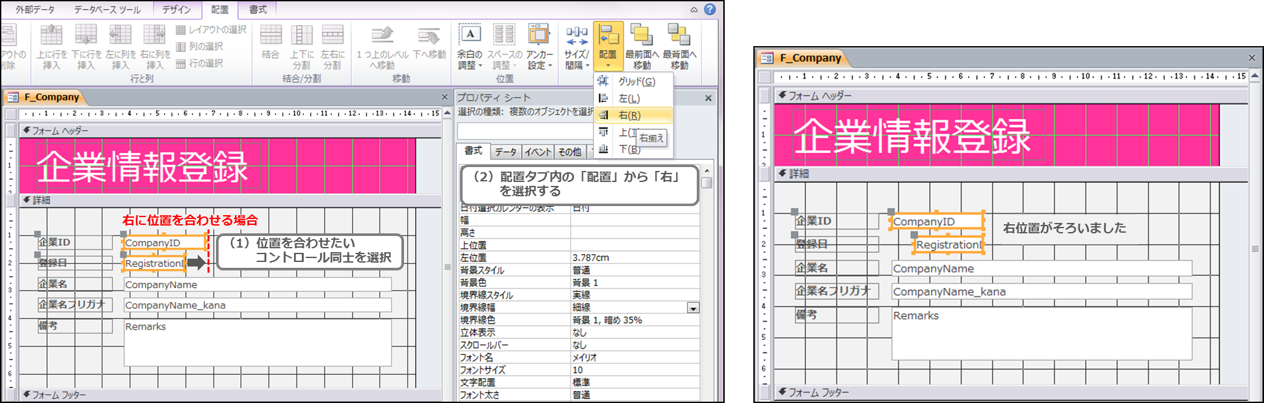1264x403 pixels.
Task: Choose 右(R) align right option
Action: coord(633,115)
